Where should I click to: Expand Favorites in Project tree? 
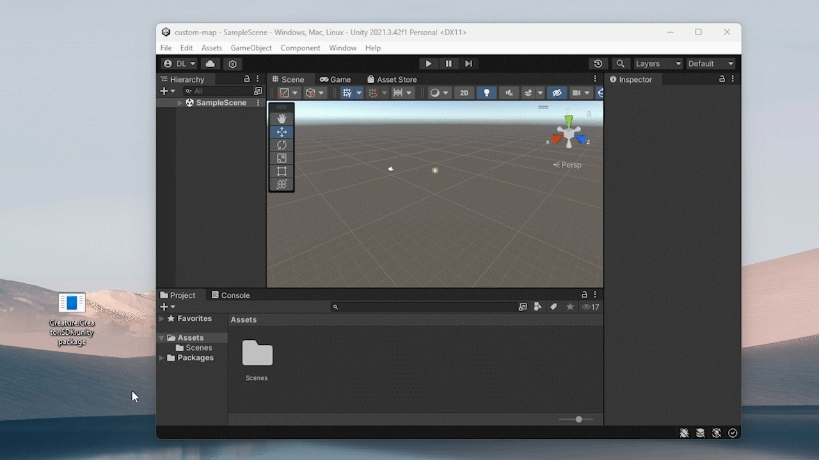tap(162, 319)
